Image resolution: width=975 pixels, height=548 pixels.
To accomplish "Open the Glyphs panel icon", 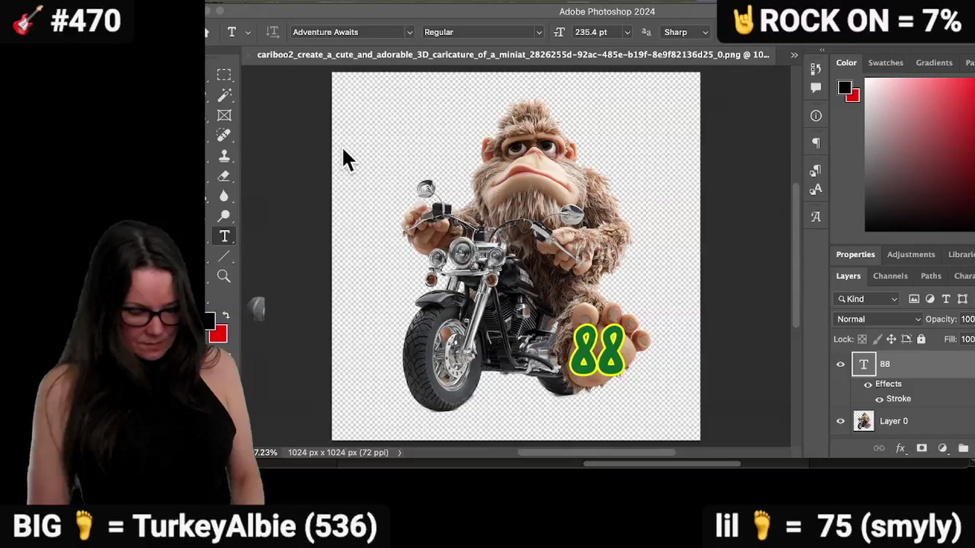I will [816, 217].
